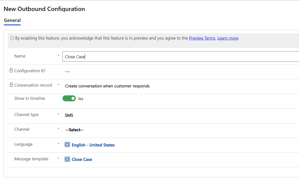The width and height of the screenshot is (299, 185).
Task: Click the lock icon beside Configuration ID
Action: point(11,70)
